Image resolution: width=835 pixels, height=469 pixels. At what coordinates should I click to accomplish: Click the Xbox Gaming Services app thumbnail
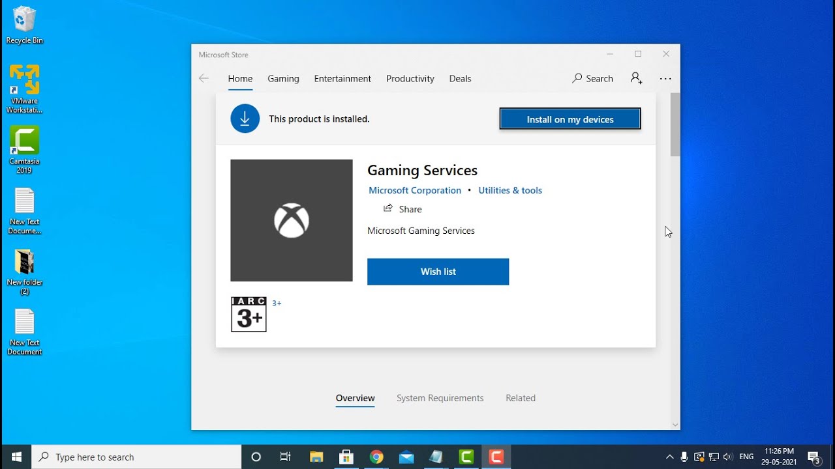tap(292, 220)
